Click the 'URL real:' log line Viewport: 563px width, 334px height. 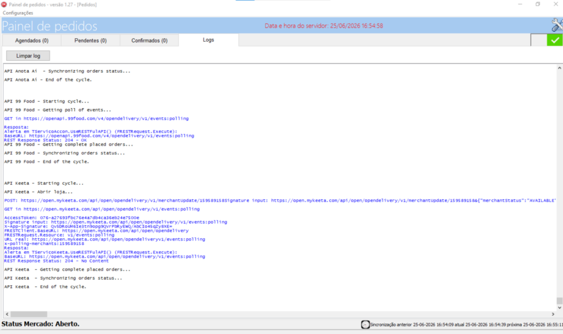tap(104, 240)
